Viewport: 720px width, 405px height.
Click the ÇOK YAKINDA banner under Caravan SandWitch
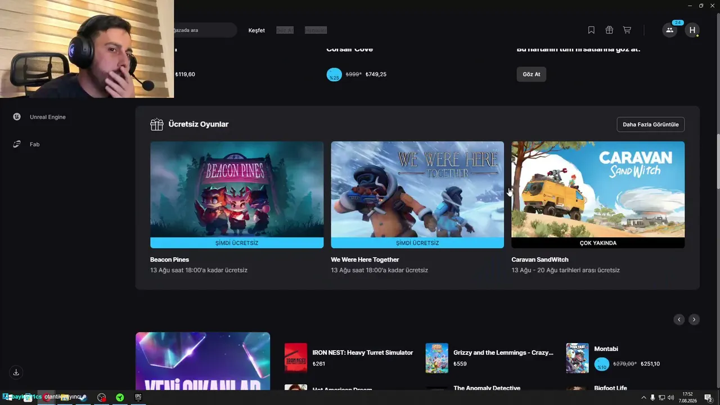(x=598, y=243)
